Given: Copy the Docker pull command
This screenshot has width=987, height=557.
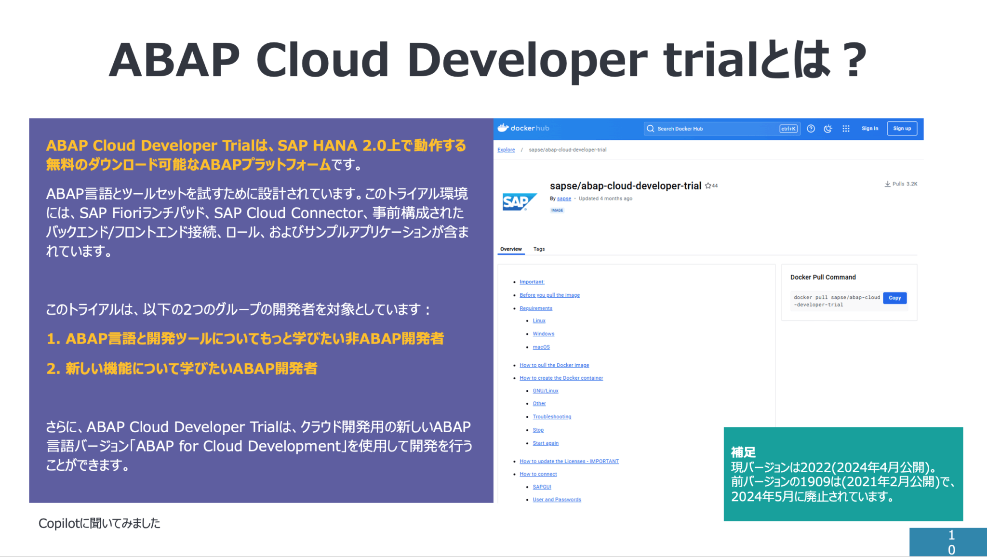Looking at the screenshot, I should click(x=894, y=298).
